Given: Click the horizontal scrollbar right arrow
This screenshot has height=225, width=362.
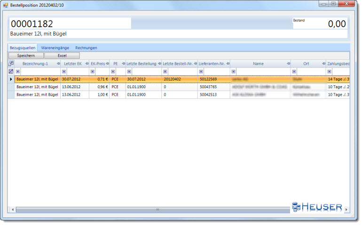Looking at the screenshot, I should click(x=346, y=210).
